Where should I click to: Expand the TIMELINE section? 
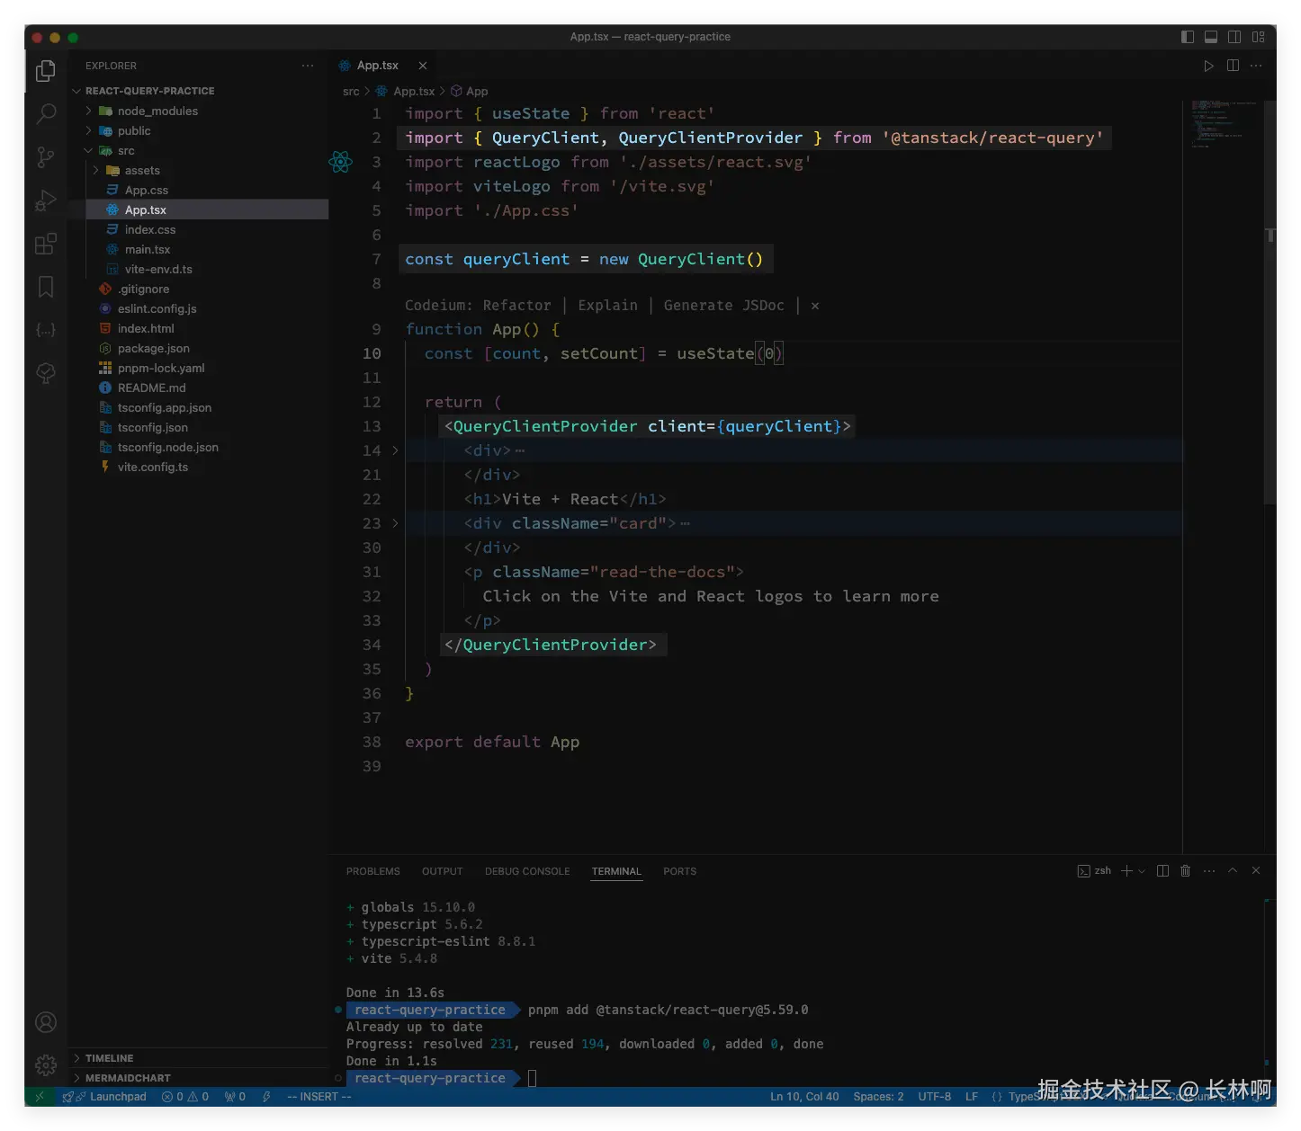coord(109,1058)
